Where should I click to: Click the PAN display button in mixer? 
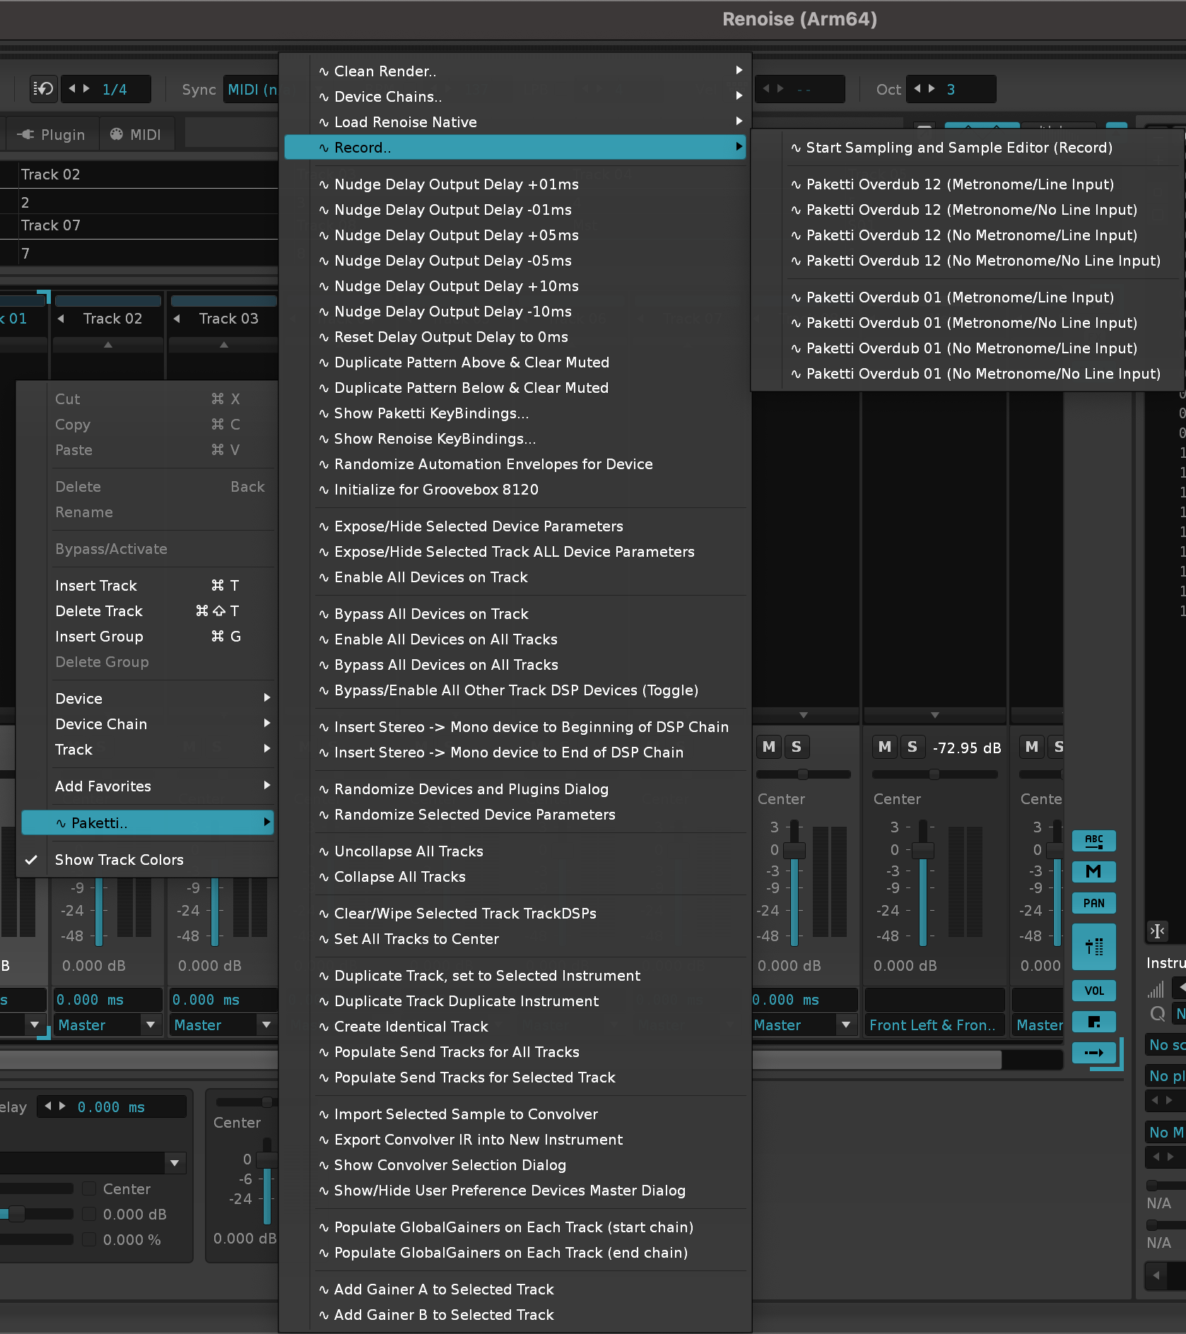[x=1093, y=903]
